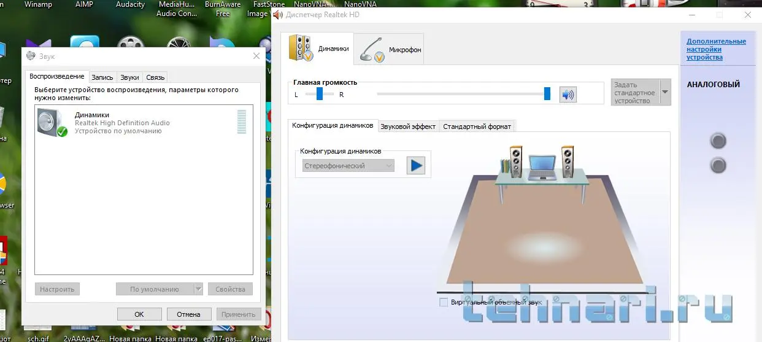This screenshot has width=762, height=342.
Task: Click the Применить button
Action: [x=239, y=314]
